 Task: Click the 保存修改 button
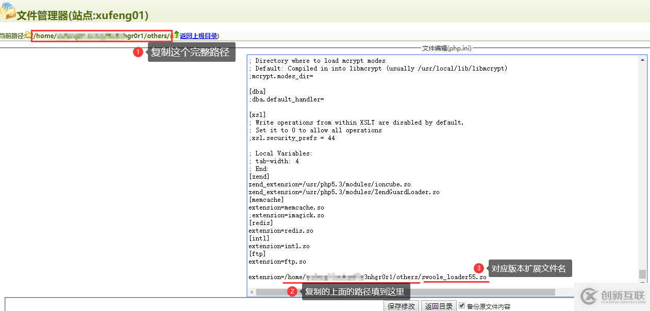[x=401, y=306]
